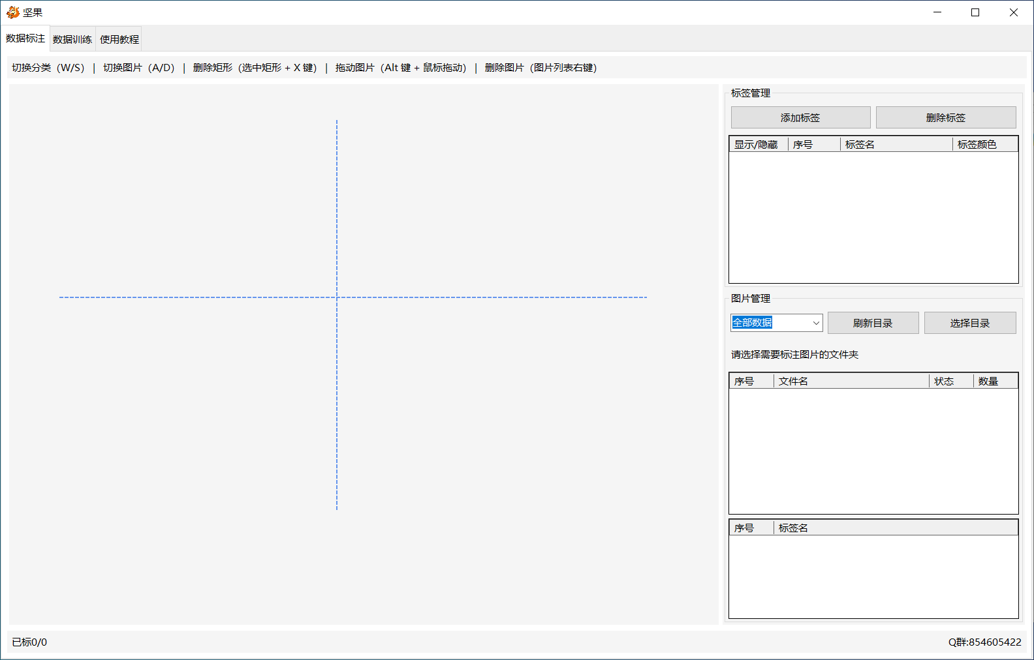The image size is (1034, 660).
Task: Click the 删除标签 button
Action: 946,117
